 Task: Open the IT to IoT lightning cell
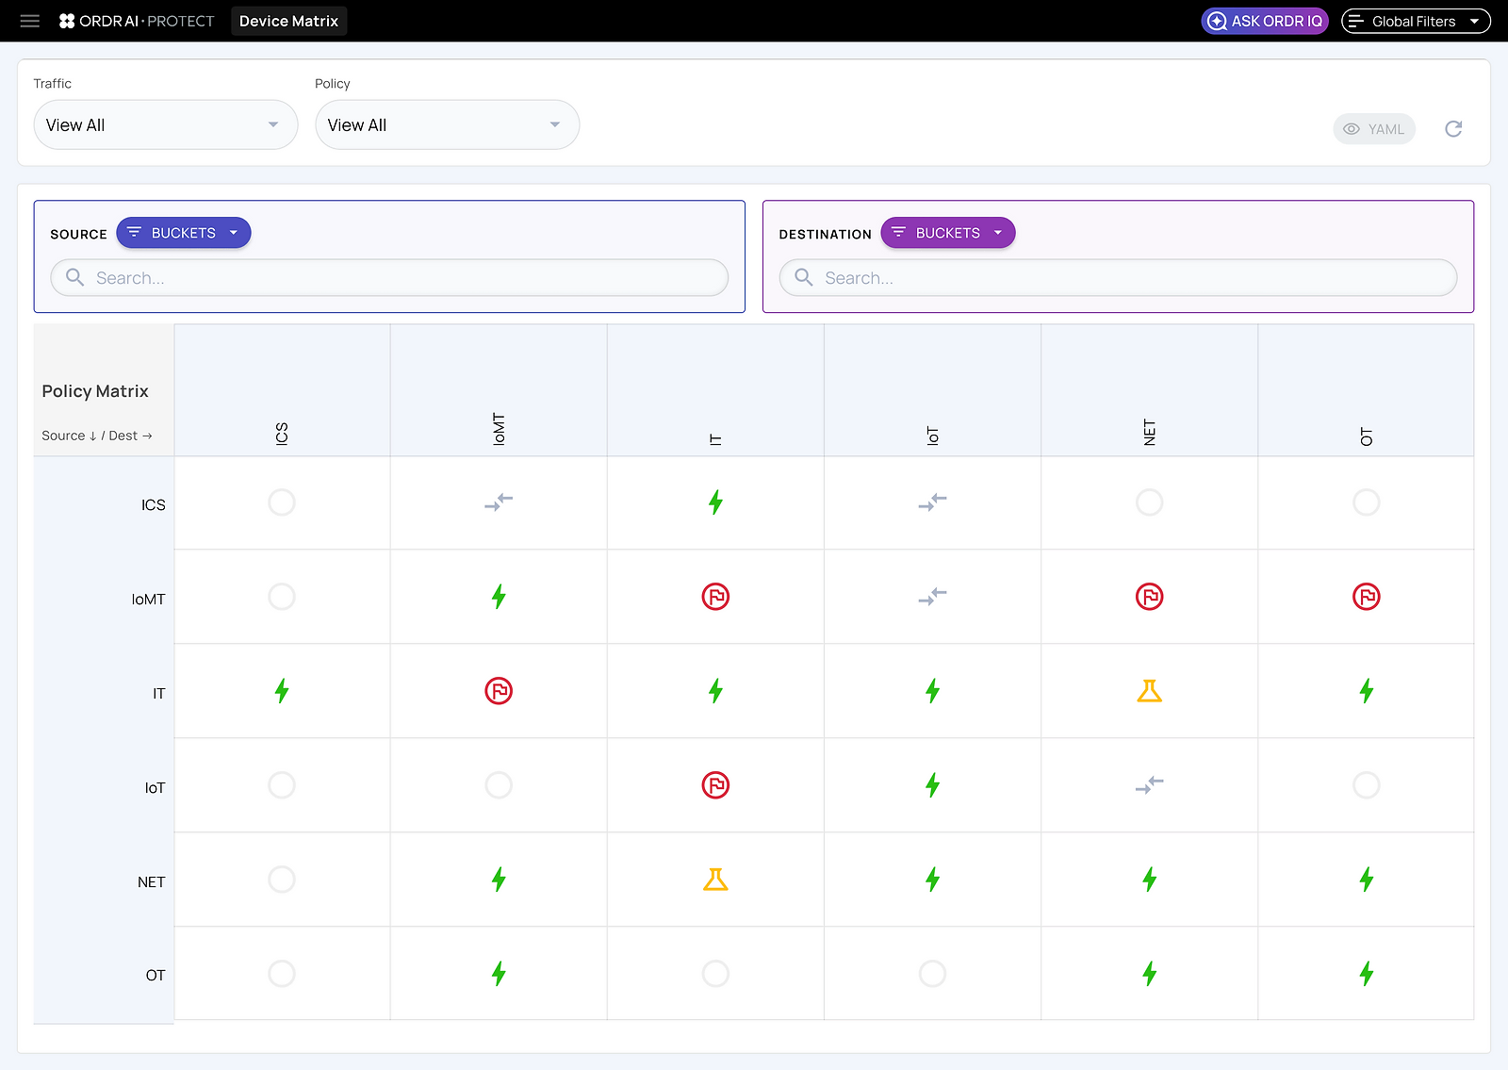[933, 691]
